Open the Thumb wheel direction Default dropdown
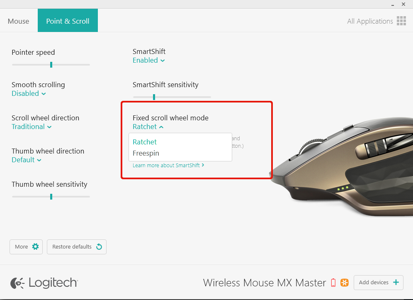Image resolution: width=413 pixels, height=300 pixels. [27, 160]
